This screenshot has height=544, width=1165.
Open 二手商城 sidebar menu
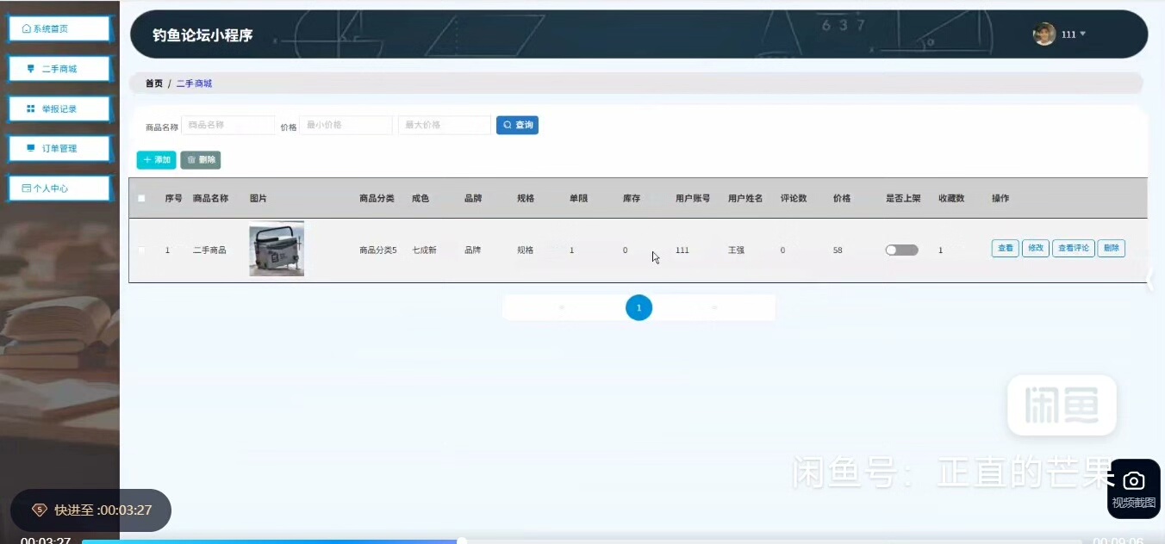59,69
